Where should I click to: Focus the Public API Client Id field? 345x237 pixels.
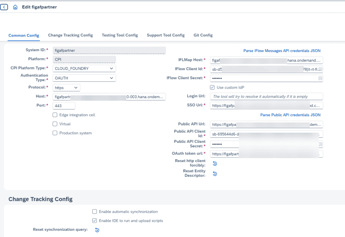tap(266, 134)
